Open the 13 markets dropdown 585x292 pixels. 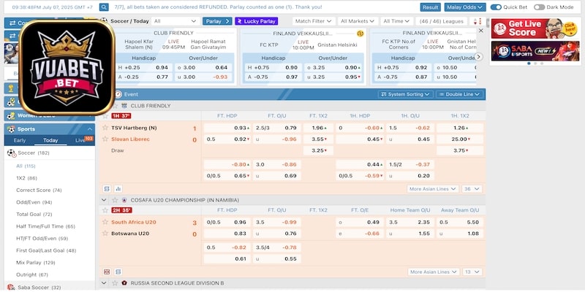coord(472,272)
